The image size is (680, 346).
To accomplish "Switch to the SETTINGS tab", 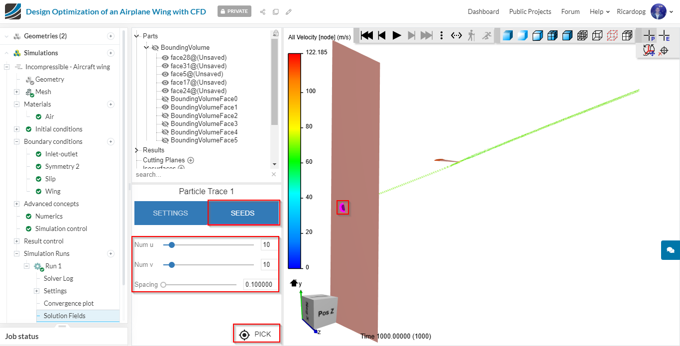I will point(170,213).
